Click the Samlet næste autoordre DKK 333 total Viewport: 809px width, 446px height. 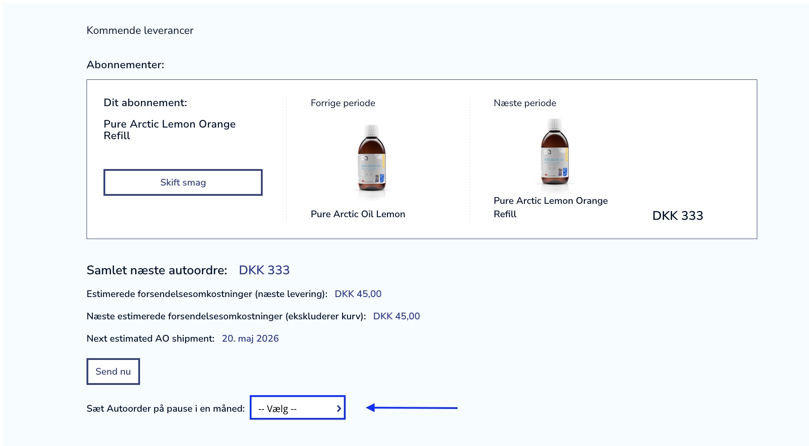(264, 270)
